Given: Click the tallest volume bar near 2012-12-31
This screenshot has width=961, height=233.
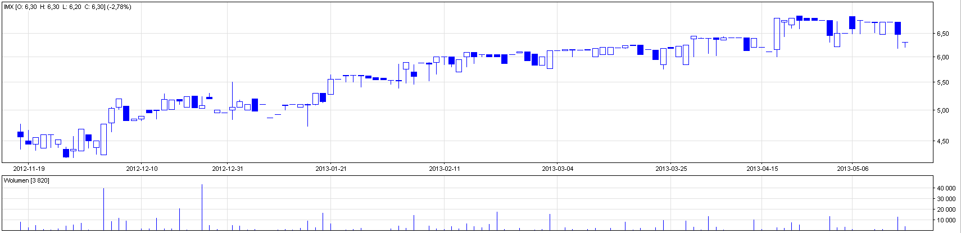Looking at the screenshot, I should [202, 207].
